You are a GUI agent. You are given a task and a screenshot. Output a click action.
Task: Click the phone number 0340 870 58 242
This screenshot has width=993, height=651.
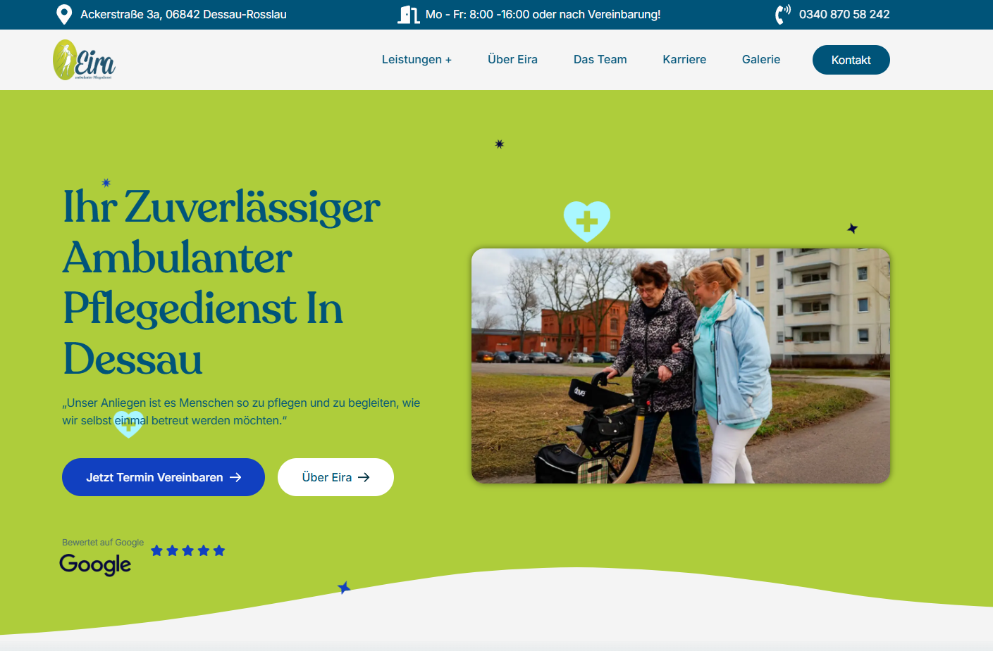(844, 14)
